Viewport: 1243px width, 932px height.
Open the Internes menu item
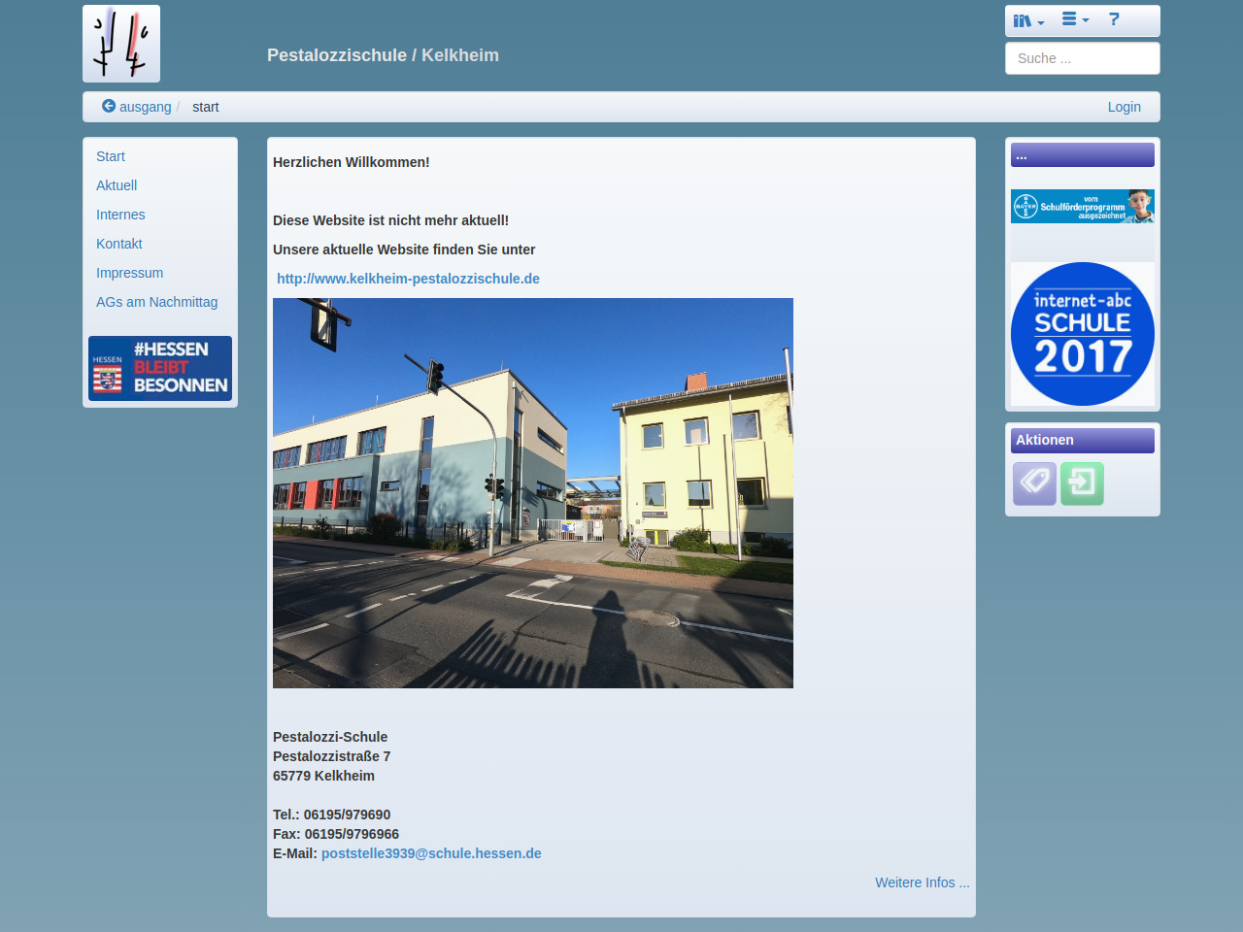(120, 215)
